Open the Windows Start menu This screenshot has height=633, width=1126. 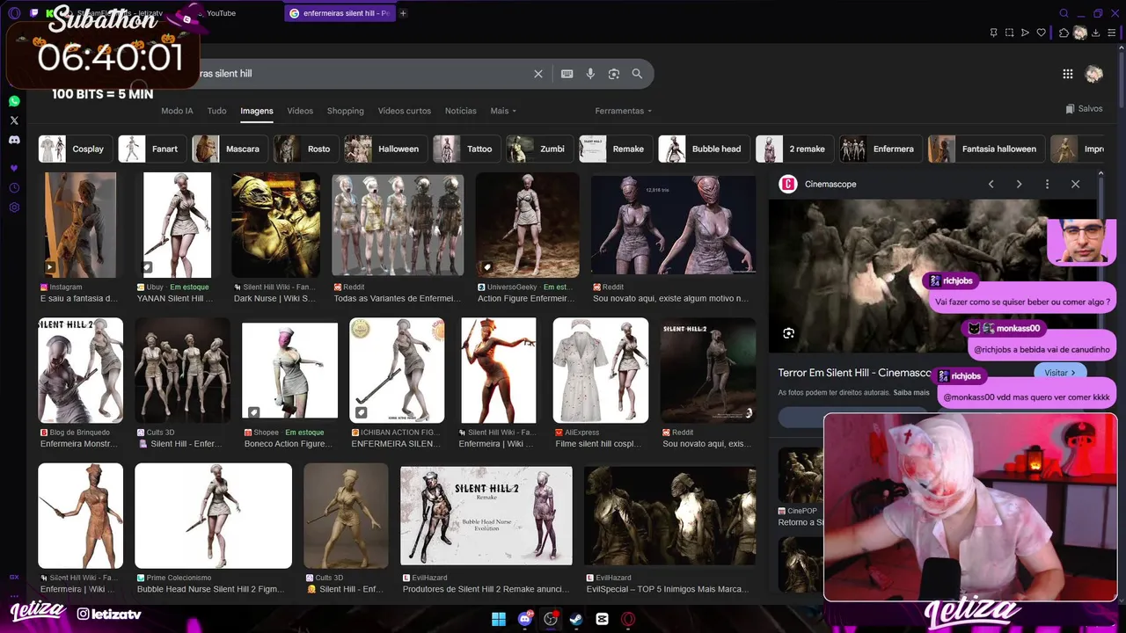pyautogui.click(x=499, y=619)
